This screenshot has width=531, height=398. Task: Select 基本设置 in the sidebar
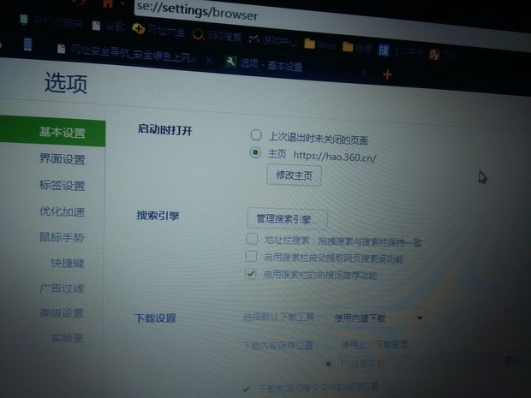pos(52,131)
